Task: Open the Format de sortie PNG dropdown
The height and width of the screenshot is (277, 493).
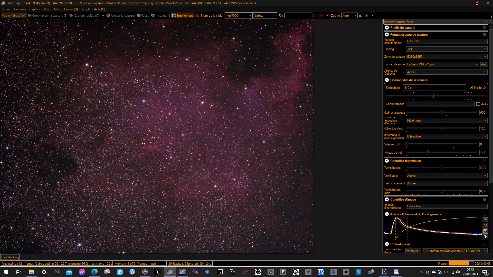Action: tap(442, 64)
